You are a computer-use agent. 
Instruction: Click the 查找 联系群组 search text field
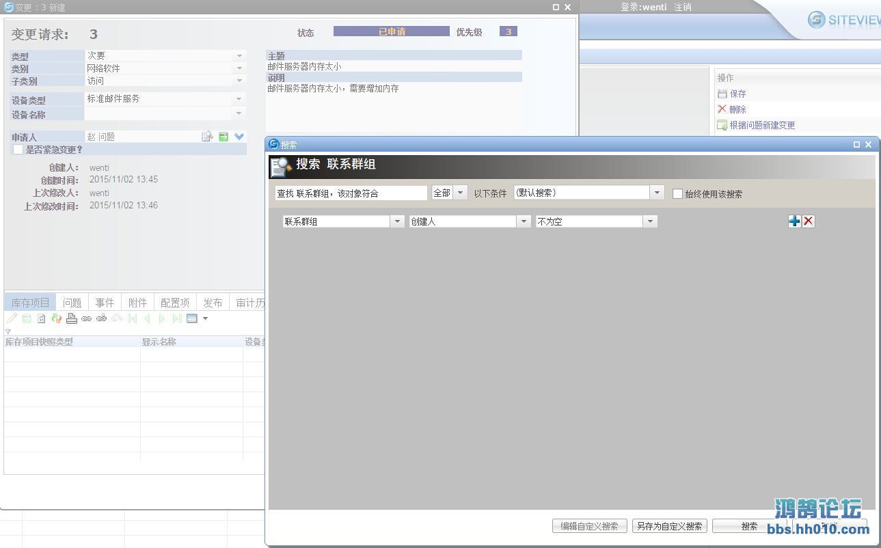351,193
